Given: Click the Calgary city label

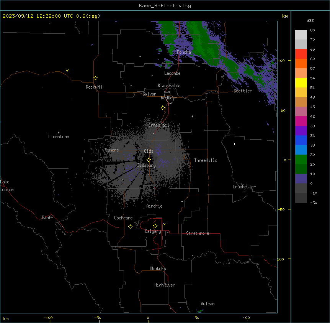Looking at the screenshot, I should (153, 231).
